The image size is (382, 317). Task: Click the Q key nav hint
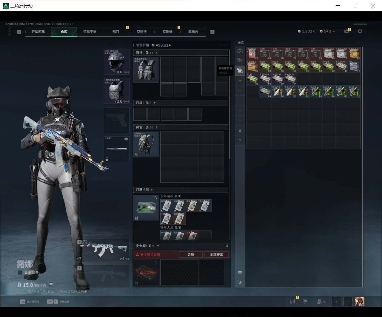pos(19,32)
